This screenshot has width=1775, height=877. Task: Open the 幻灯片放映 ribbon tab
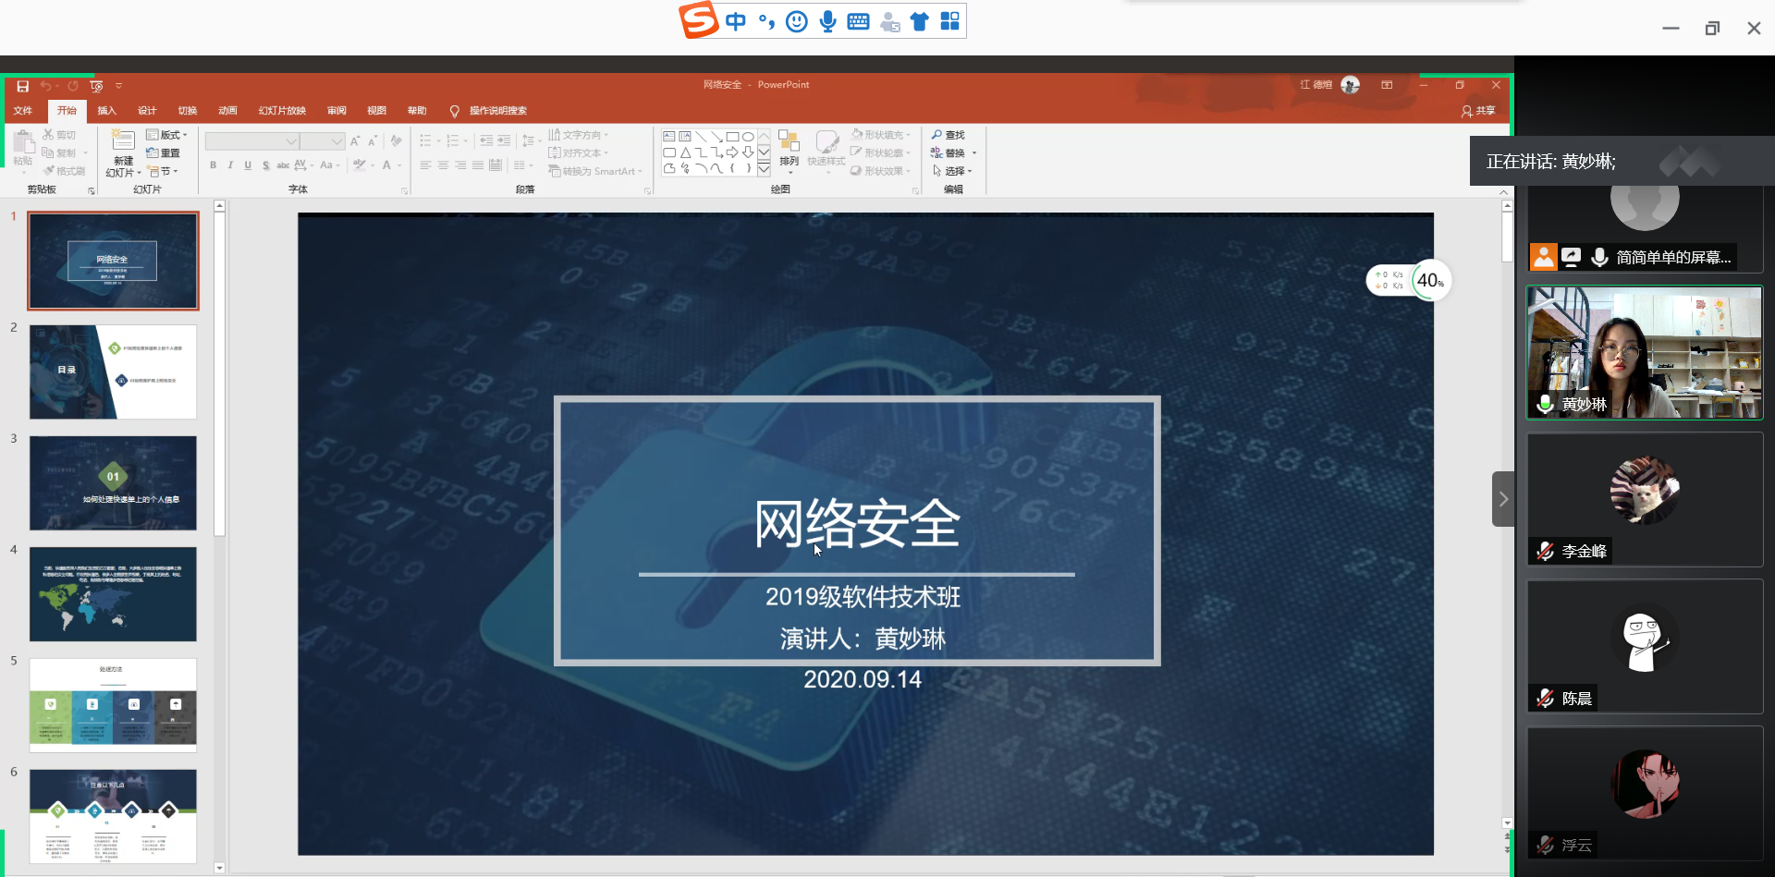[x=282, y=110]
